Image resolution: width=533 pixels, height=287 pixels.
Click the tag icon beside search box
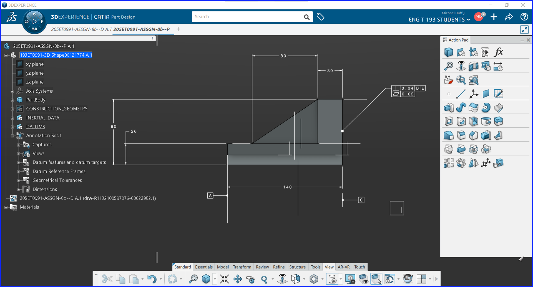pyautogui.click(x=320, y=17)
